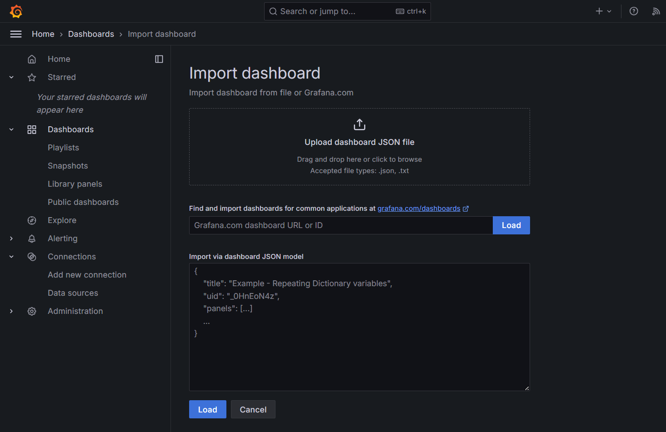The image size is (666, 432).
Task: Open the plus new-item dropdown
Action: 603,11
